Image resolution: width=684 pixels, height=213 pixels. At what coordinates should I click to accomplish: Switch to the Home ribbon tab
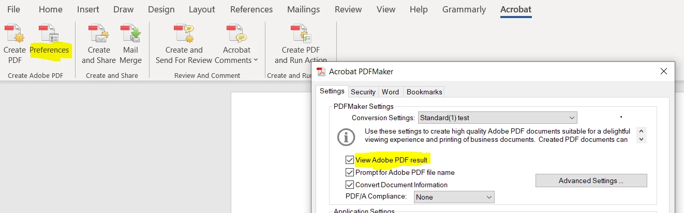[51, 9]
